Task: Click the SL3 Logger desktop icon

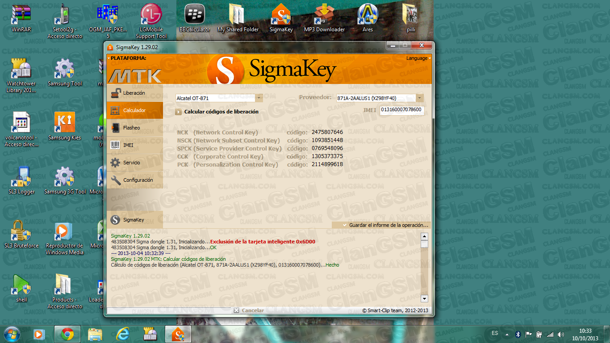Action: click(21, 180)
